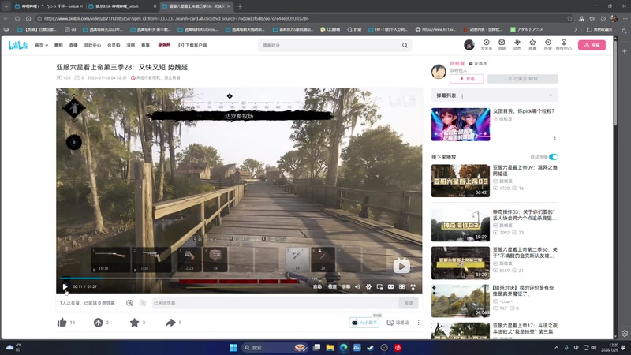Screen dimensions: 631x355
Task: Mute the video with the volume icon
Action: [x=357, y=286]
